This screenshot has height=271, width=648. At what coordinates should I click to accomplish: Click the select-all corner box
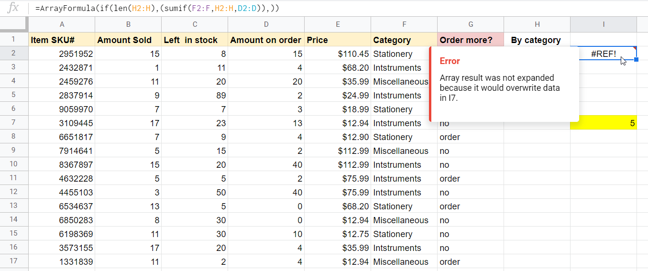[14, 24]
